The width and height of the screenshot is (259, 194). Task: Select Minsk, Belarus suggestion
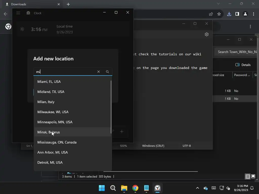[73, 132]
